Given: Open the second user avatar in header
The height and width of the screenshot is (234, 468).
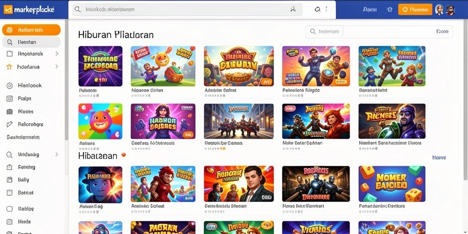Looking at the screenshot, I should 450,10.
